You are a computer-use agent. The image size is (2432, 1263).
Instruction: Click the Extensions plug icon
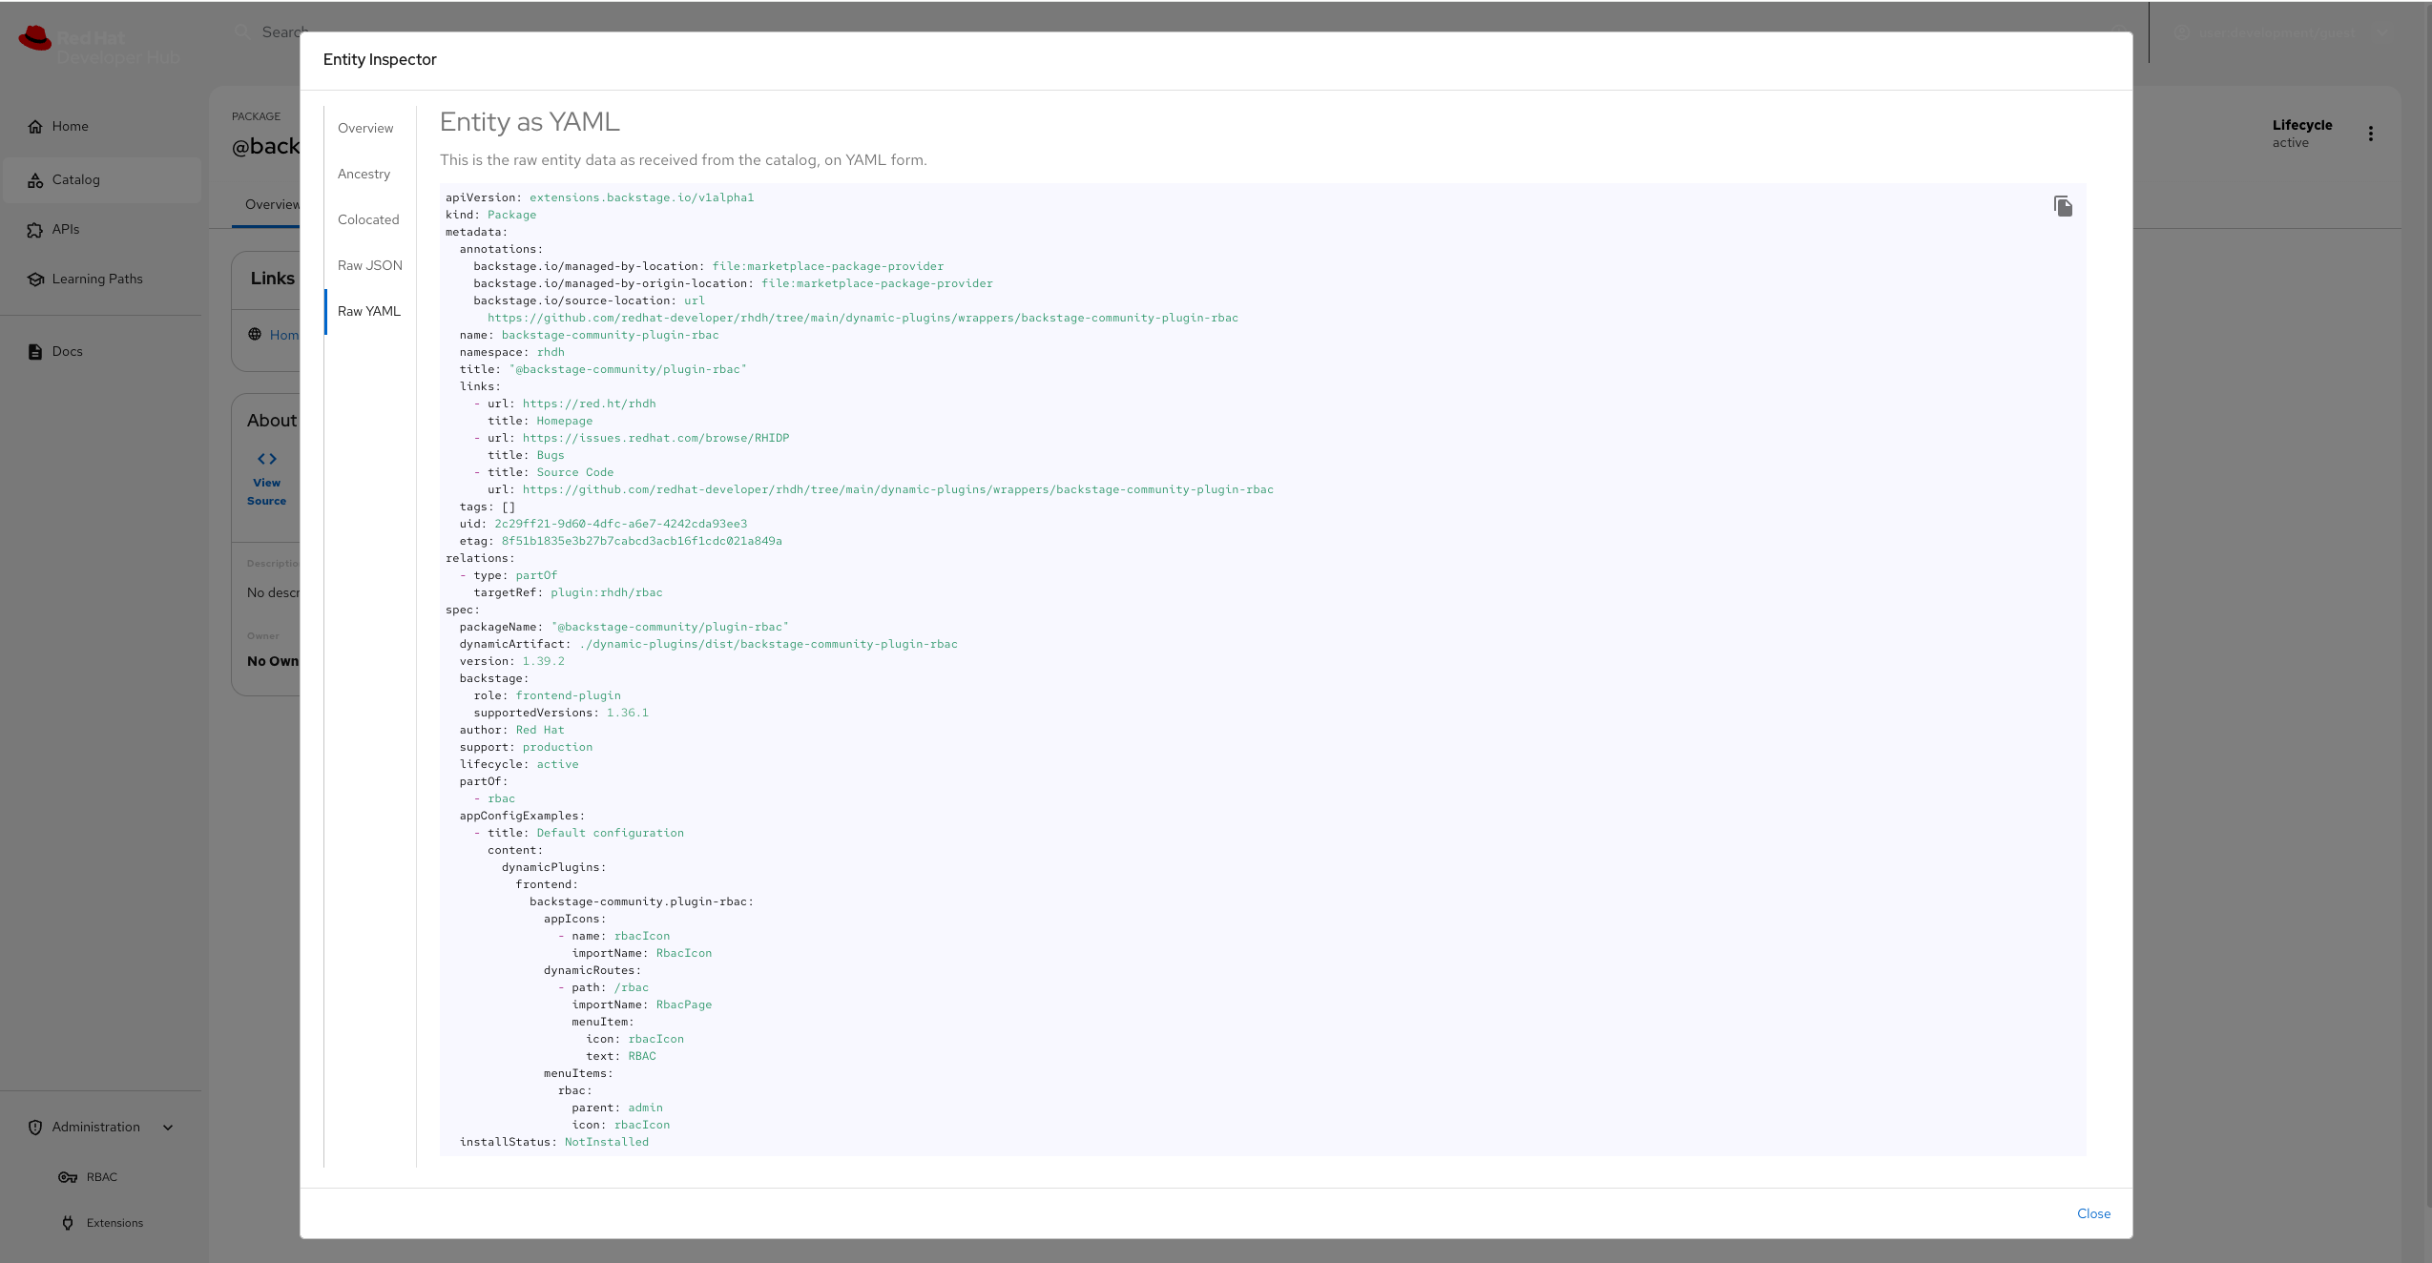[x=68, y=1223]
